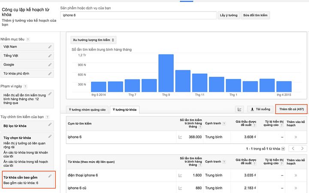Open help for Giá thầu in first table
309x193 pixels.
click(254, 125)
